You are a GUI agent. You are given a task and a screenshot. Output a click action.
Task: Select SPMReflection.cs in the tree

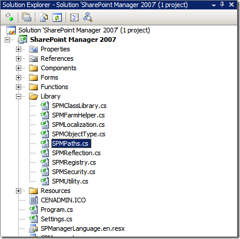(76, 153)
